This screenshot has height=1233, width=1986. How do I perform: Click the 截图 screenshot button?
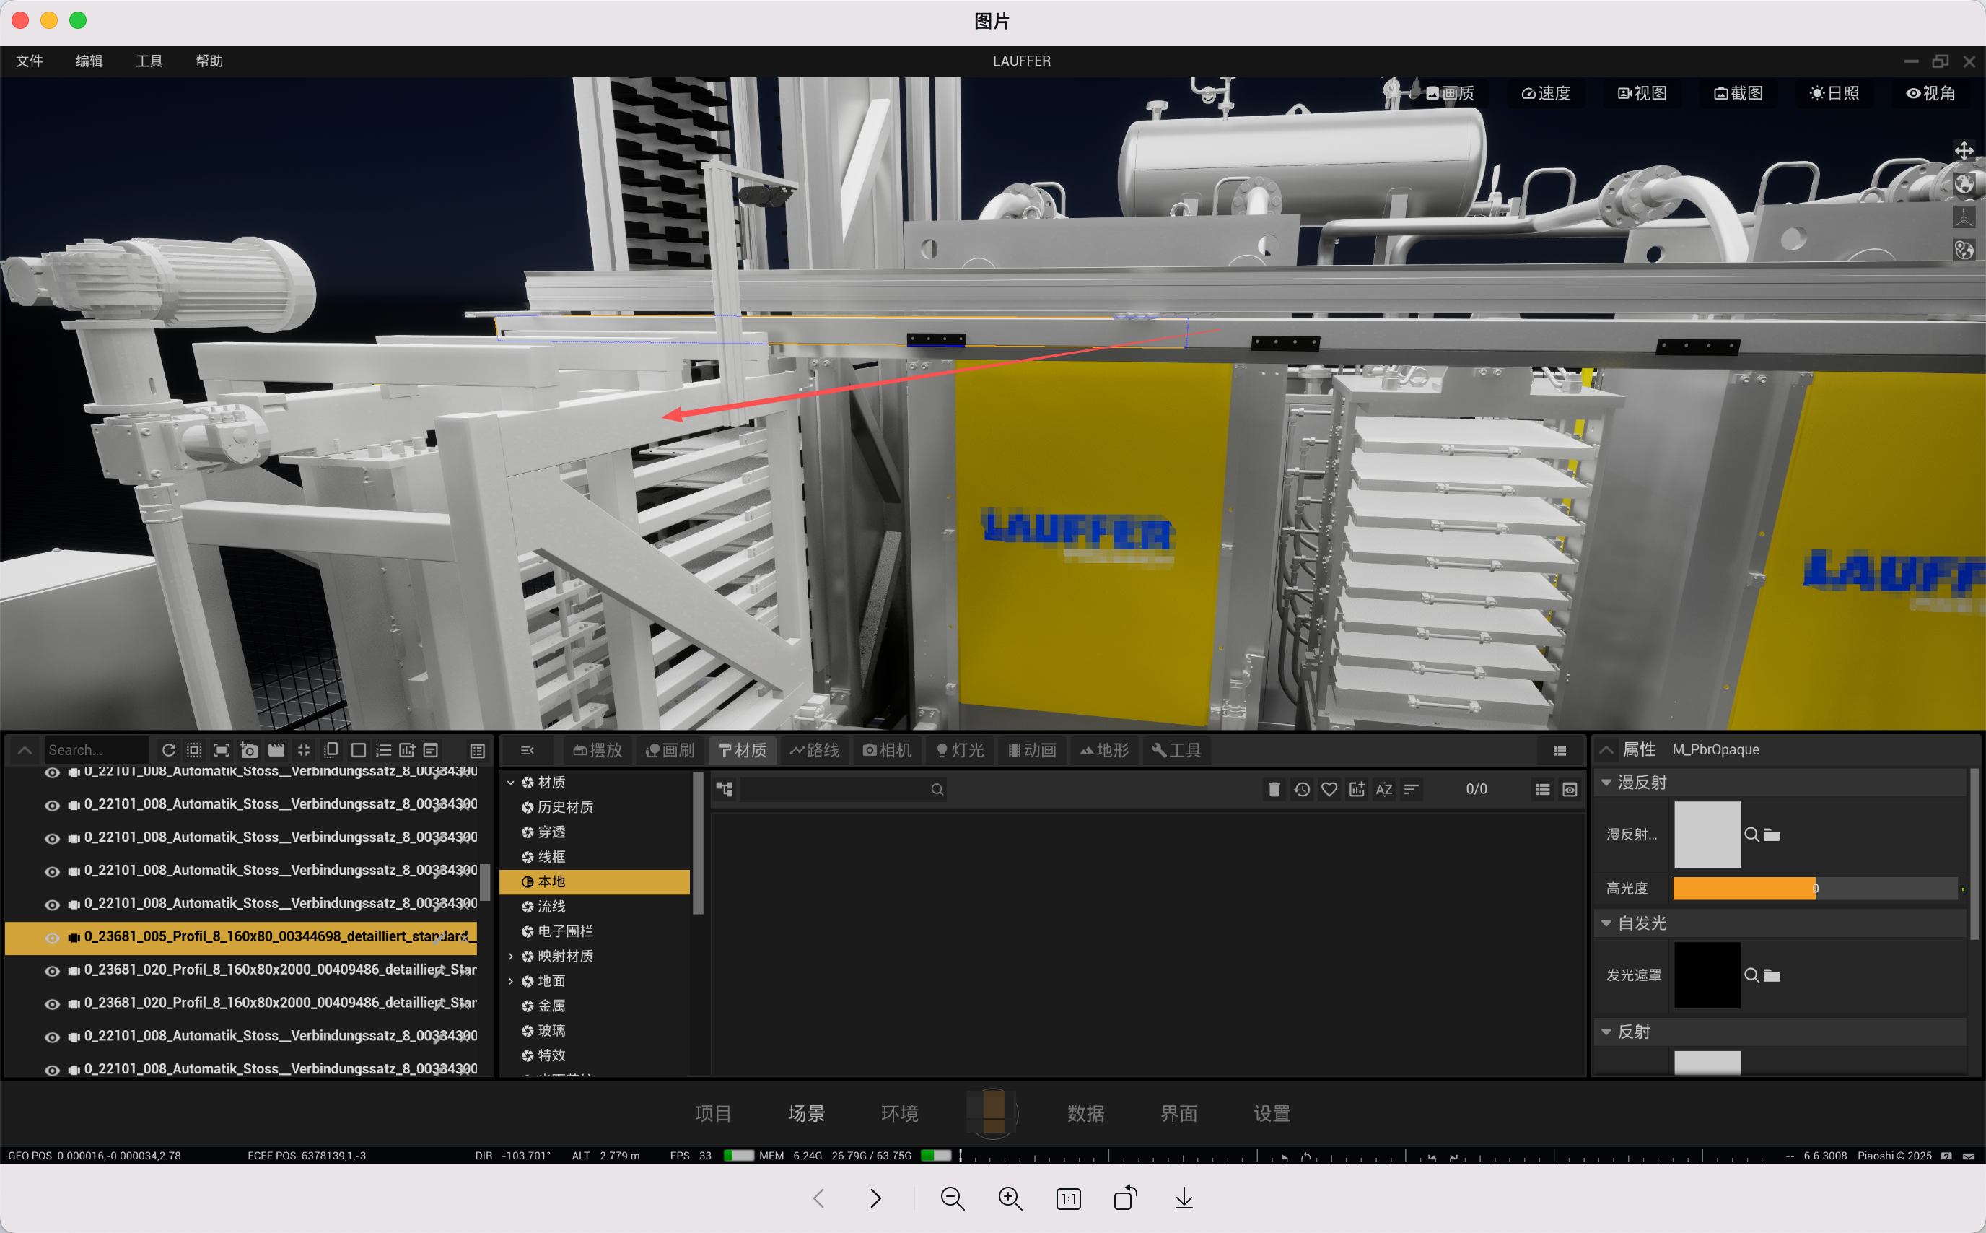(1738, 94)
